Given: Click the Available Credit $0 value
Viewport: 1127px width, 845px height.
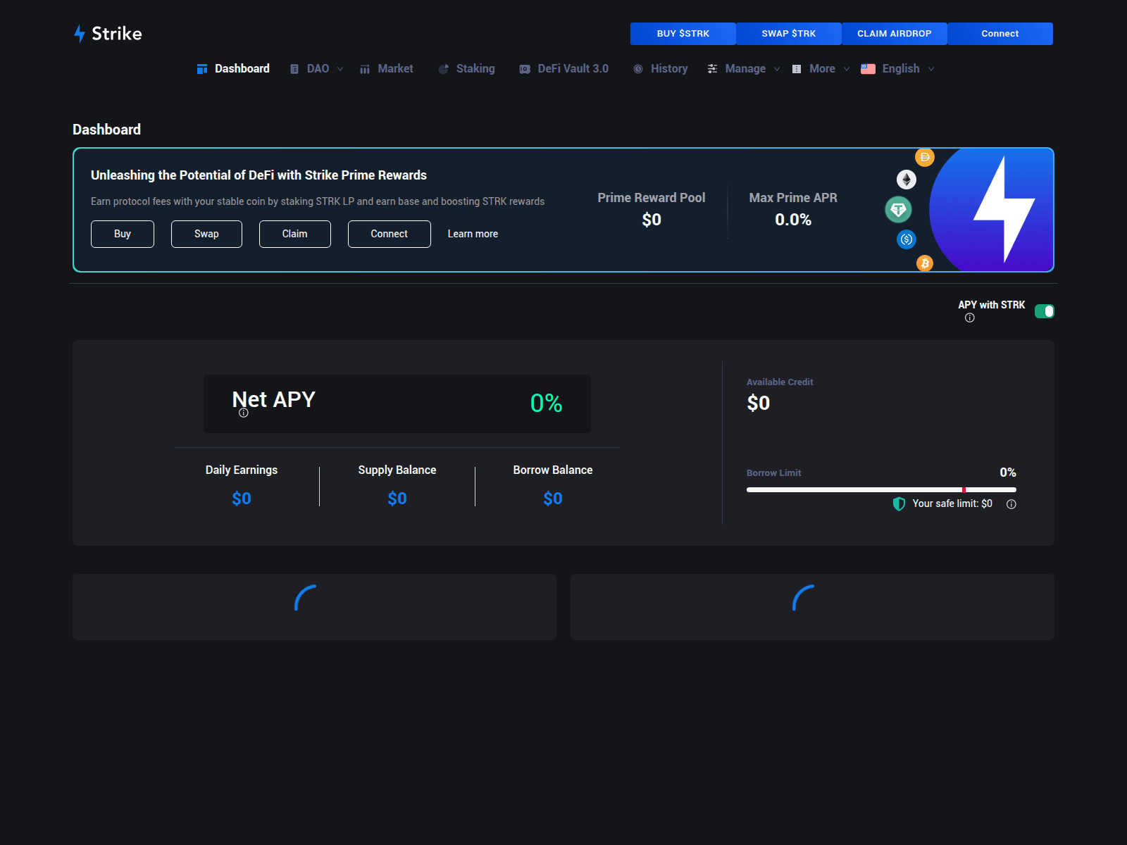Looking at the screenshot, I should click(759, 403).
